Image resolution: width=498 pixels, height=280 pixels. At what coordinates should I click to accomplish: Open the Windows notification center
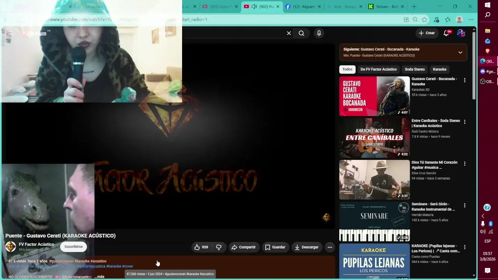(487, 271)
